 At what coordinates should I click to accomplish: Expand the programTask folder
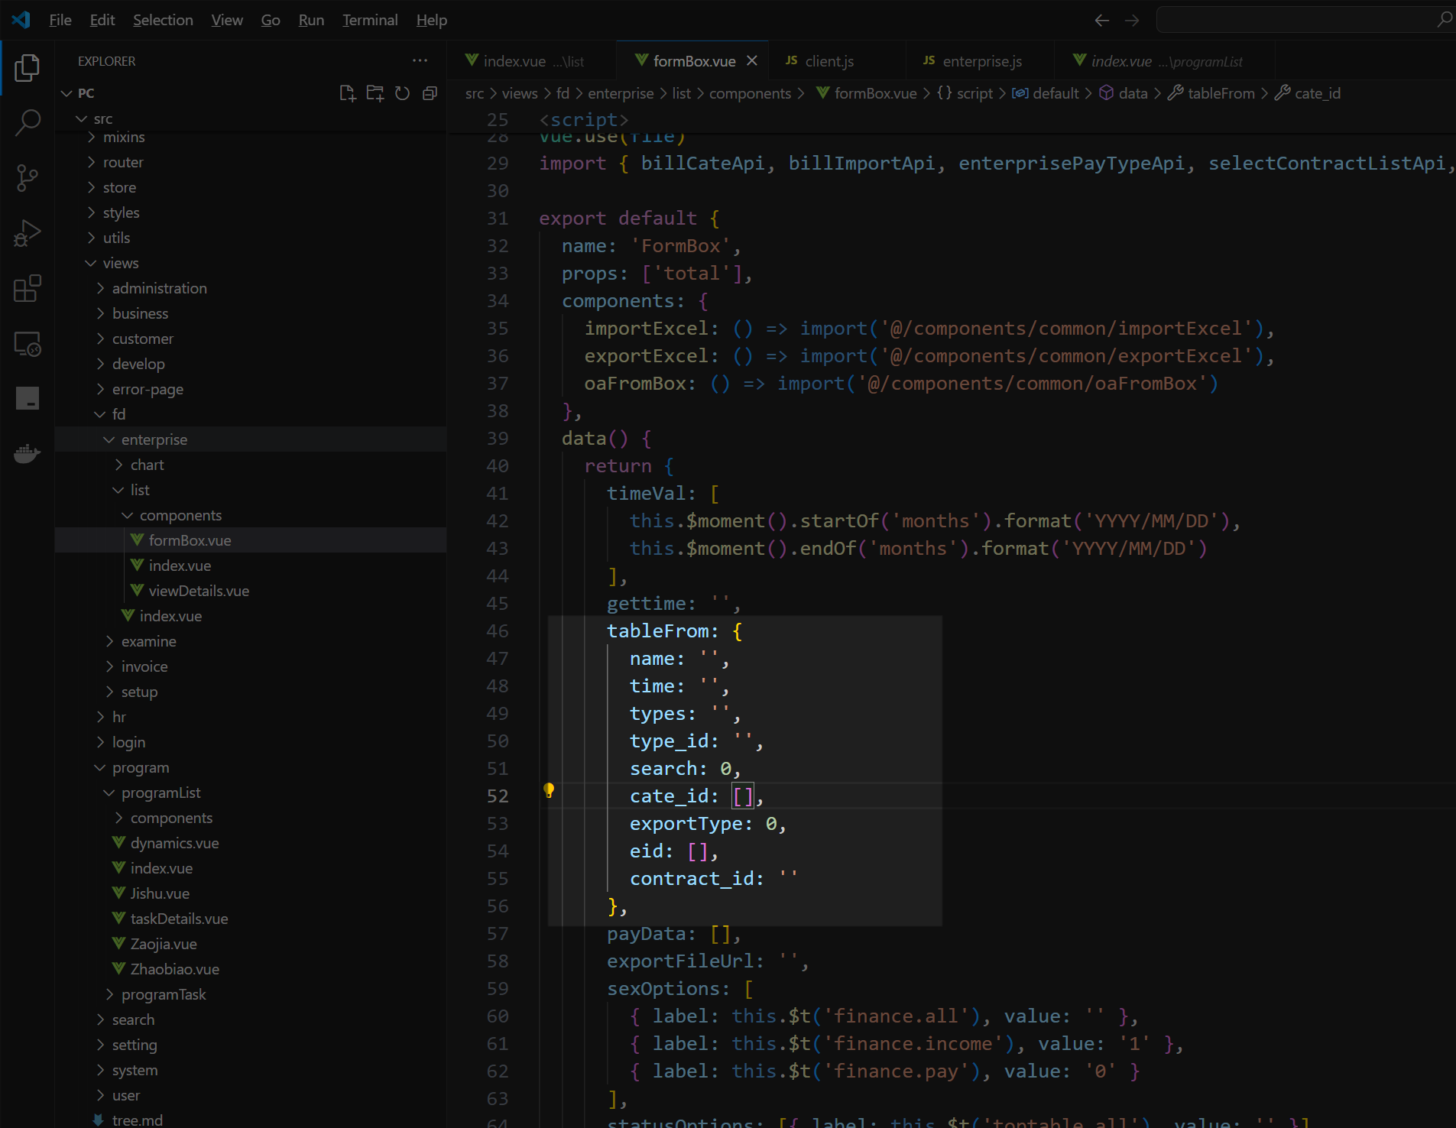coord(164,994)
